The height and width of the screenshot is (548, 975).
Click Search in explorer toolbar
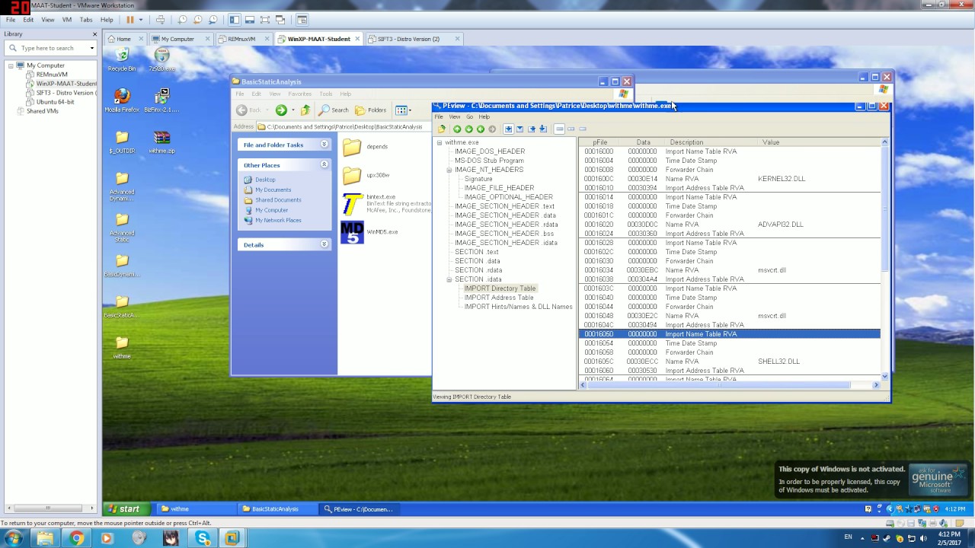(x=334, y=110)
